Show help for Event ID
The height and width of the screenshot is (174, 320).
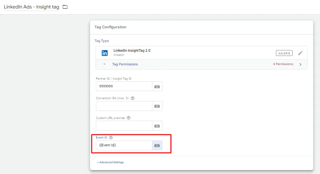tap(111, 138)
